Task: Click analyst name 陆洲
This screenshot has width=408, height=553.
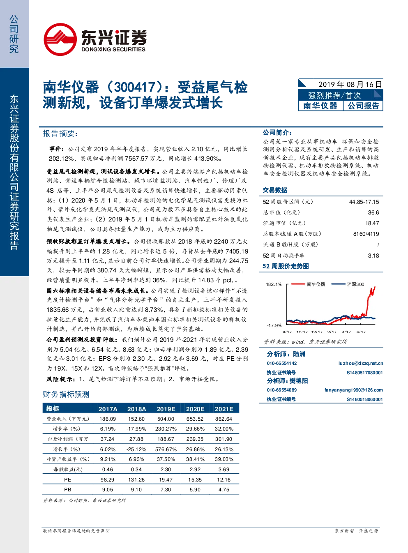Action: coord(299,354)
